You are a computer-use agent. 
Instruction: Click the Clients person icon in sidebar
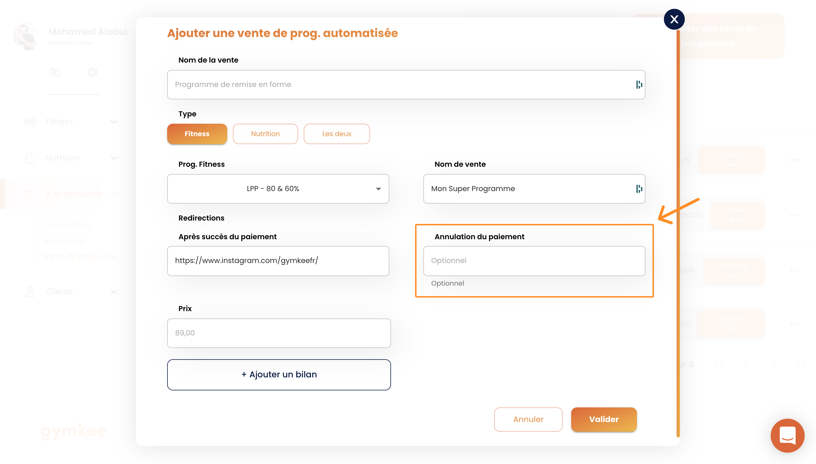30,291
